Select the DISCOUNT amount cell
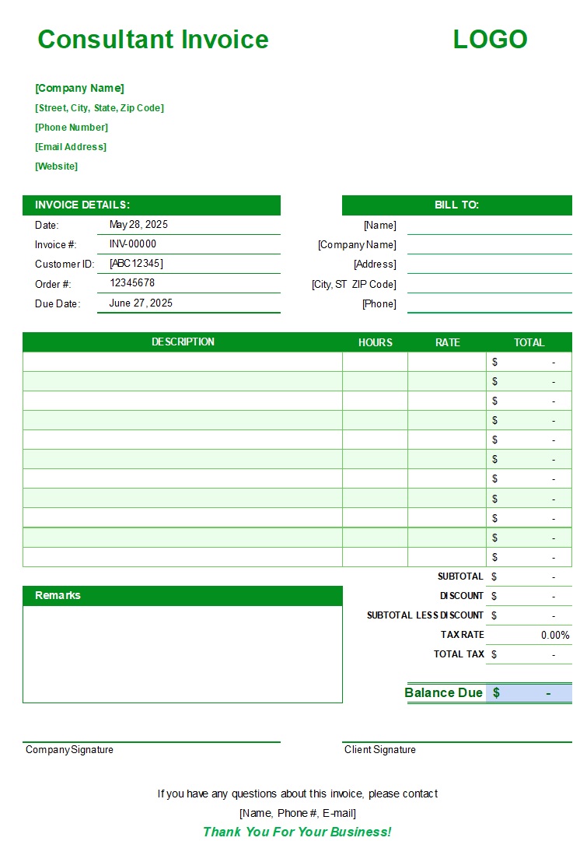The width and height of the screenshot is (573, 841). [529, 596]
